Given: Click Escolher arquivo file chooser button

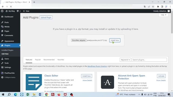Looking at the screenshot, I should pyautogui.click(x=79, y=40).
